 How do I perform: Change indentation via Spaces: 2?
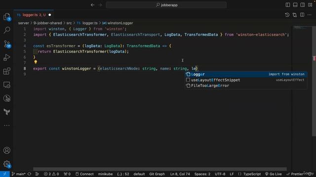coord(202,174)
